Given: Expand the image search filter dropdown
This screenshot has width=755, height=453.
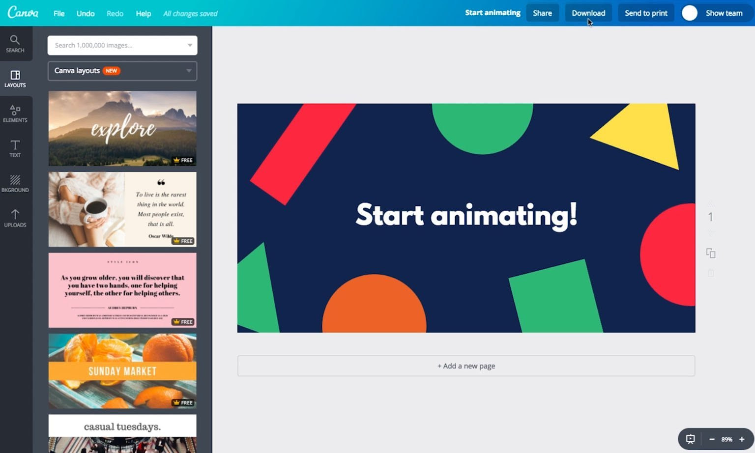Looking at the screenshot, I should pyautogui.click(x=190, y=45).
